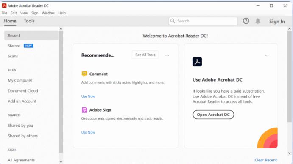The height and width of the screenshot is (164, 293).
Task: Open the notifications bell icon
Action: point(258,21)
